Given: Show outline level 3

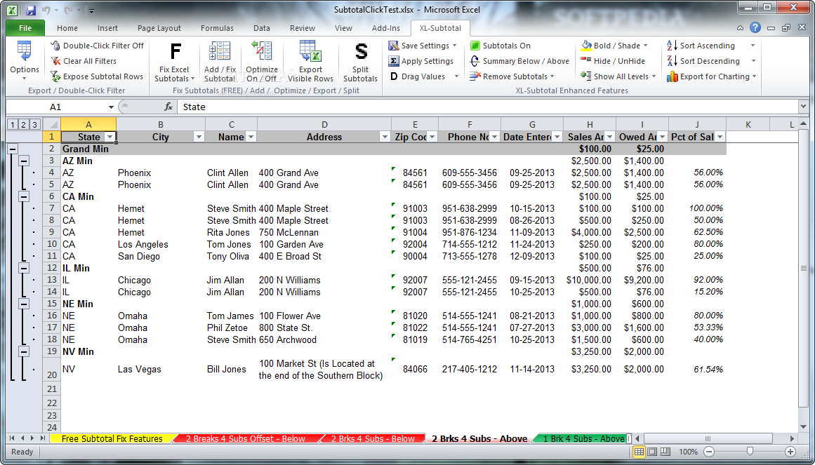Looking at the screenshot, I should (x=34, y=124).
